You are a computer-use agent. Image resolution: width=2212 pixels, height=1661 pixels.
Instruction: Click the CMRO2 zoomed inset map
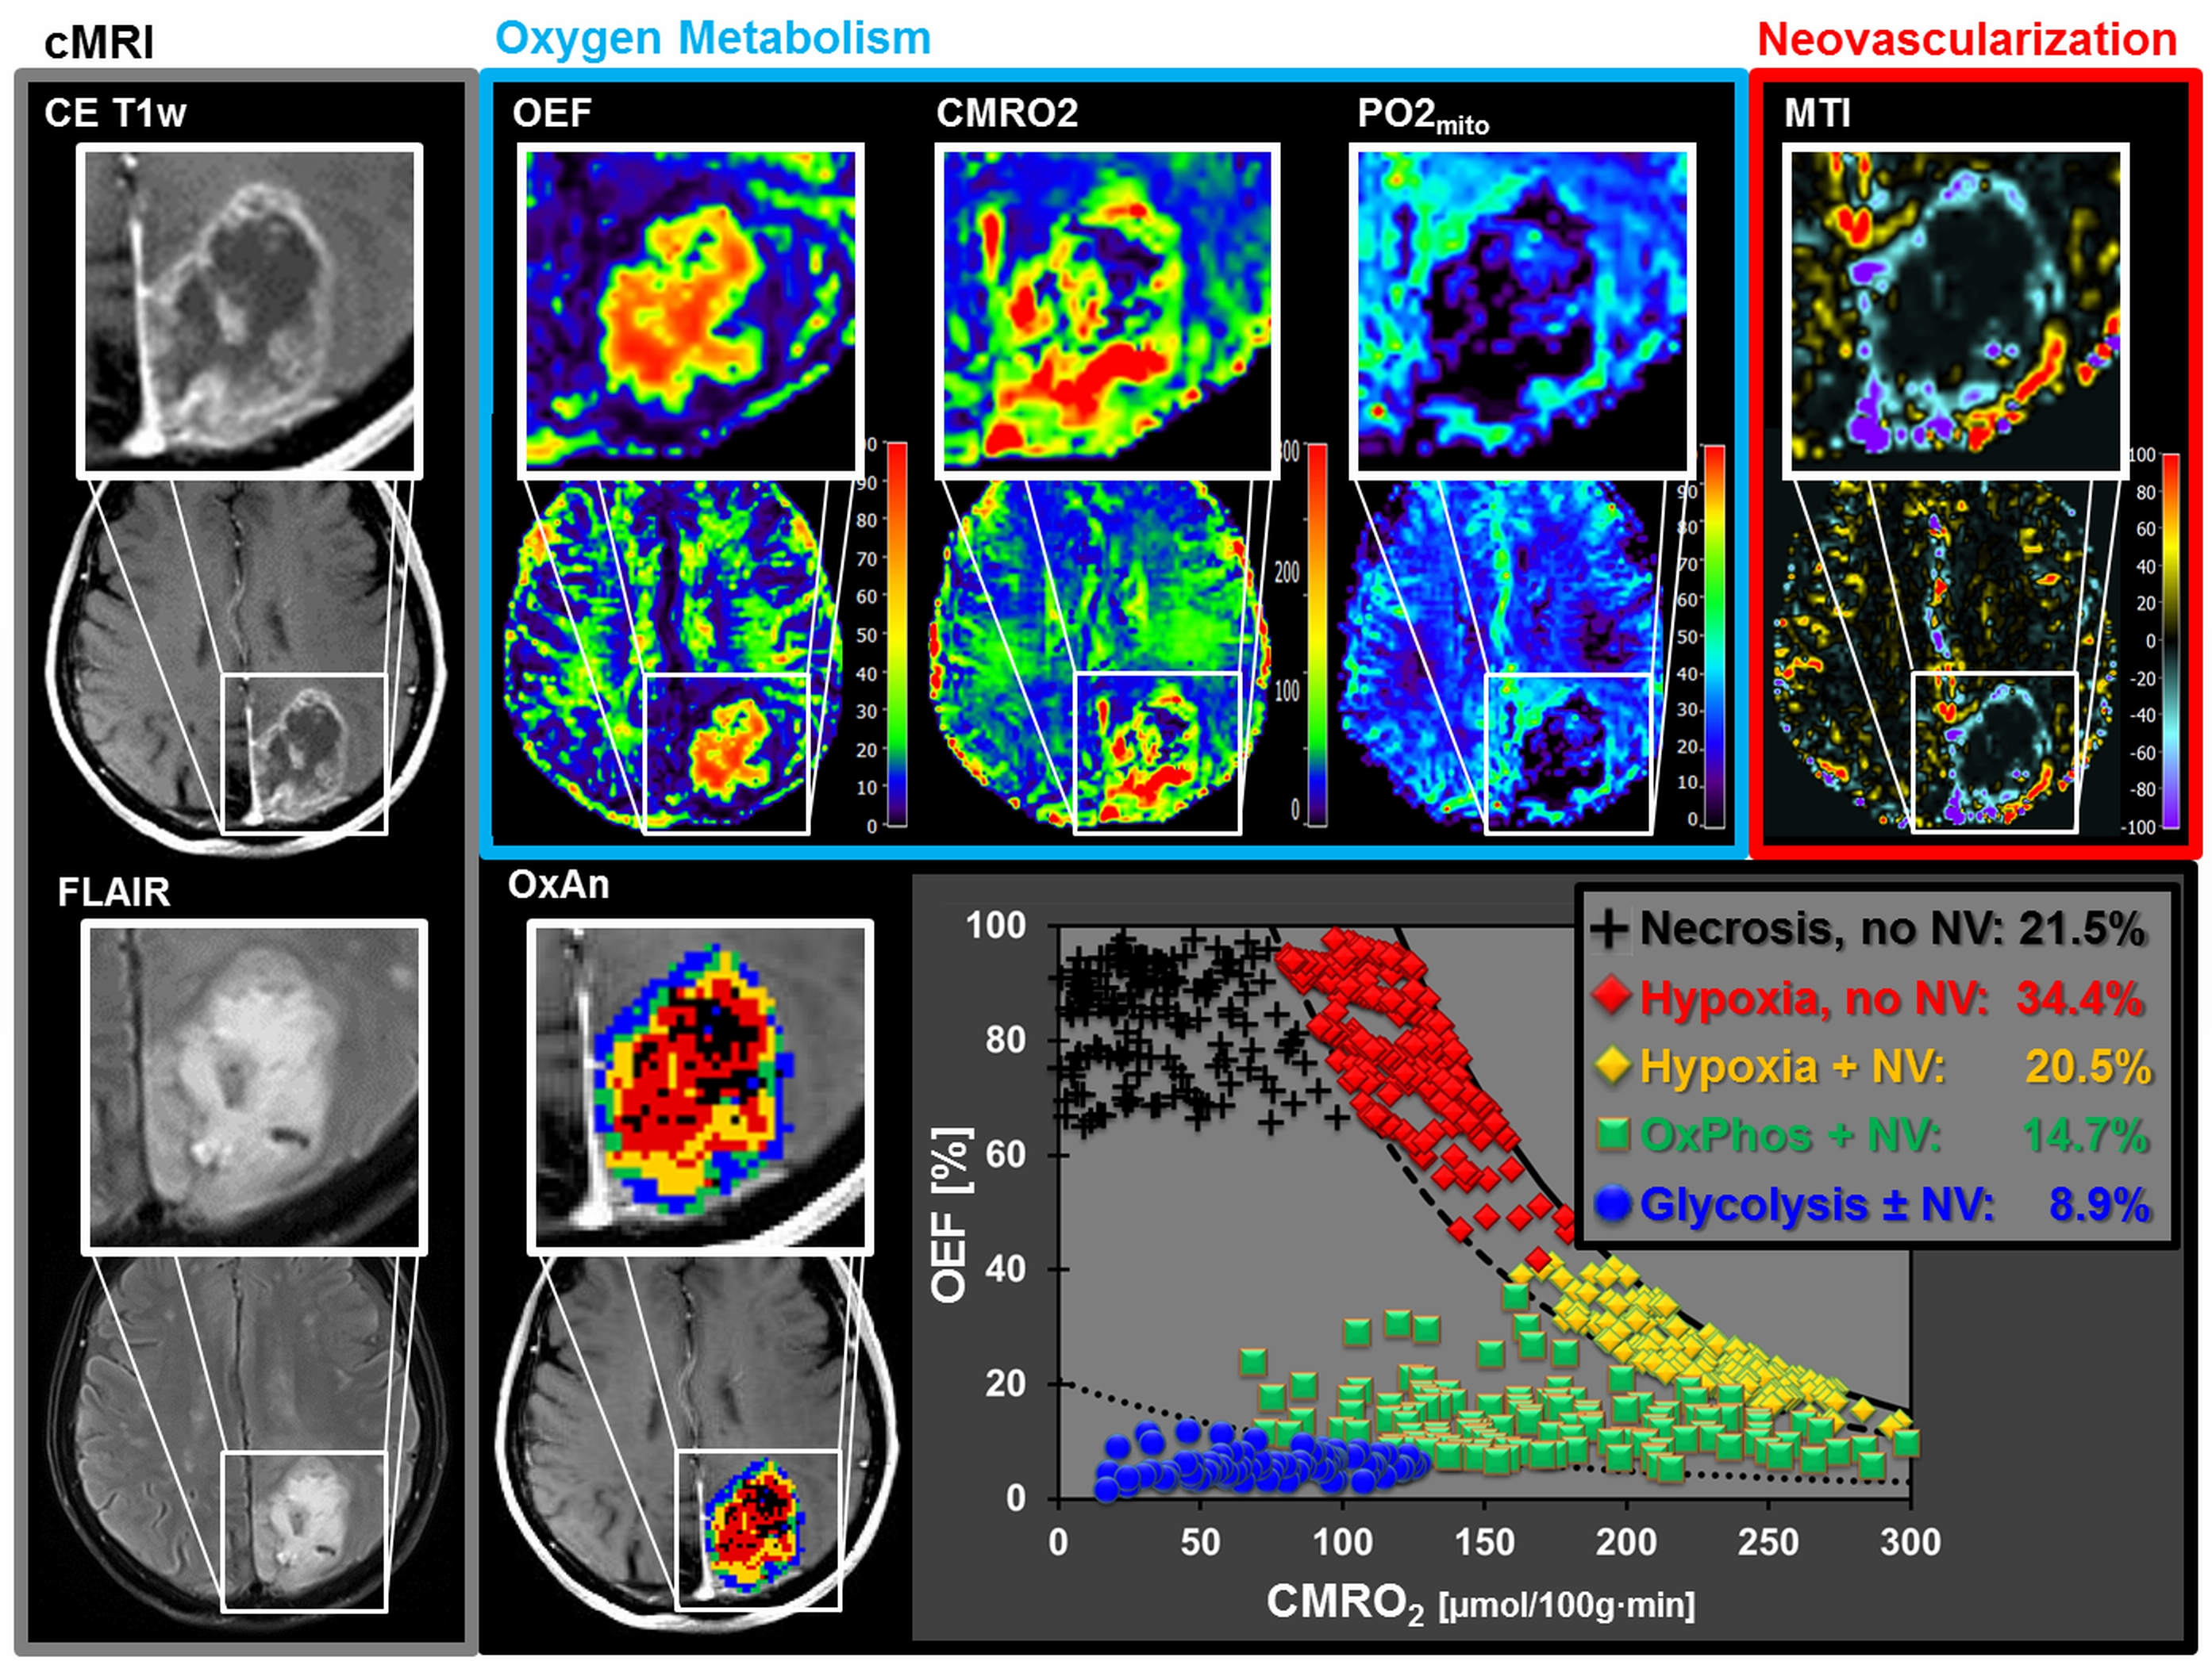tap(1107, 310)
